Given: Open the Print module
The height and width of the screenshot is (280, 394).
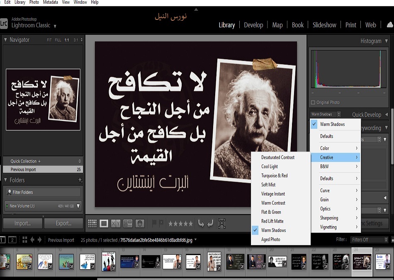Looking at the screenshot, I should (350, 25).
